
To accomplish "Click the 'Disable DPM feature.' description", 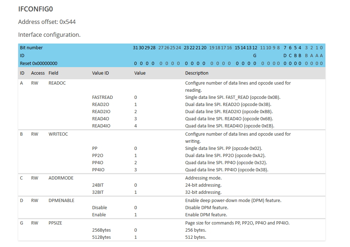I will click(x=207, y=208).
